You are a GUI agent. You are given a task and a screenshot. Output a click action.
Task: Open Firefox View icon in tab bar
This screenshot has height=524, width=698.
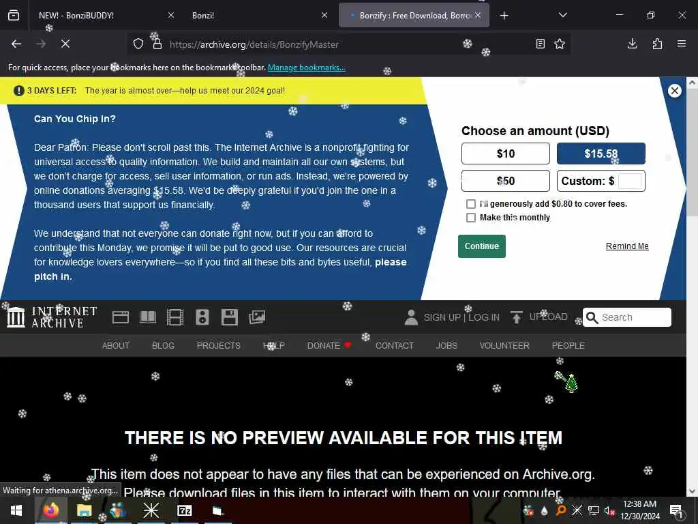[14, 16]
